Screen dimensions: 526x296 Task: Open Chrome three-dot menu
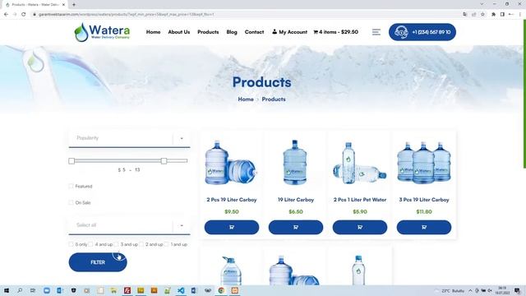click(x=520, y=15)
